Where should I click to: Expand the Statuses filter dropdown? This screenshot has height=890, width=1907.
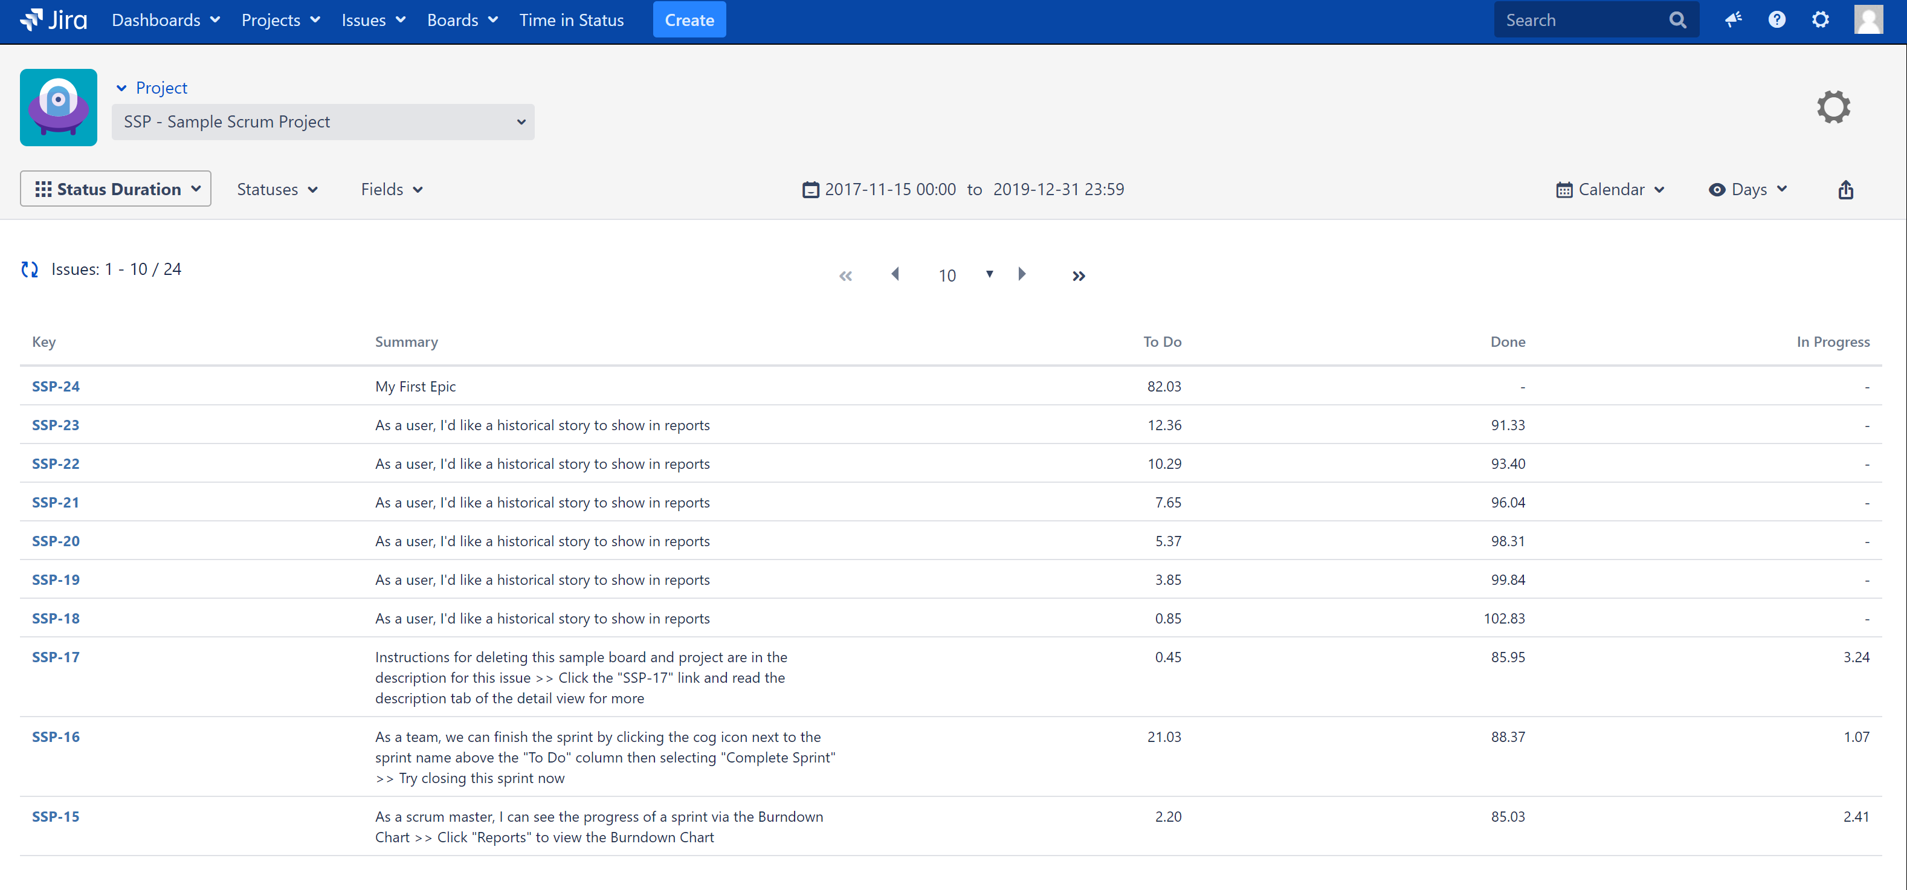277,190
